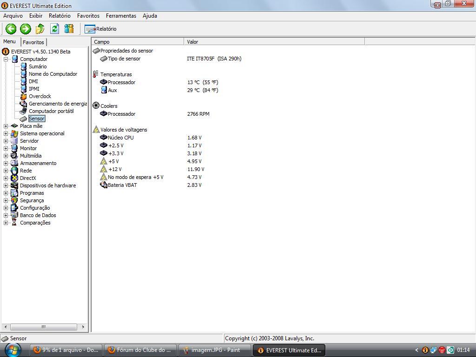The width and height of the screenshot is (476, 357).
Task: Refresh the sensor readings with the toolbar icon
Action: coord(55,29)
